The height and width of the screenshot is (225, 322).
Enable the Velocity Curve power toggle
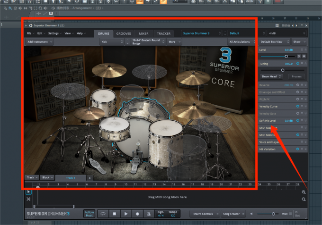(297, 107)
